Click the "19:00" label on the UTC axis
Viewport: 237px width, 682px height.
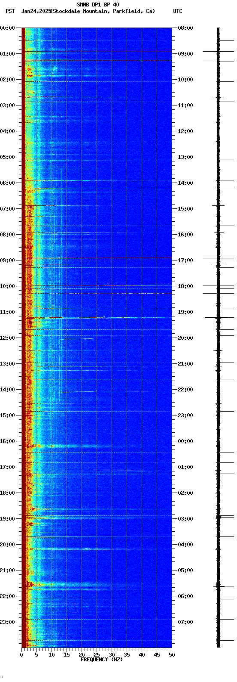point(185,312)
